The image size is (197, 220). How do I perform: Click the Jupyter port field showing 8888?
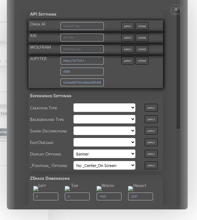pyautogui.click(x=82, y=71)
